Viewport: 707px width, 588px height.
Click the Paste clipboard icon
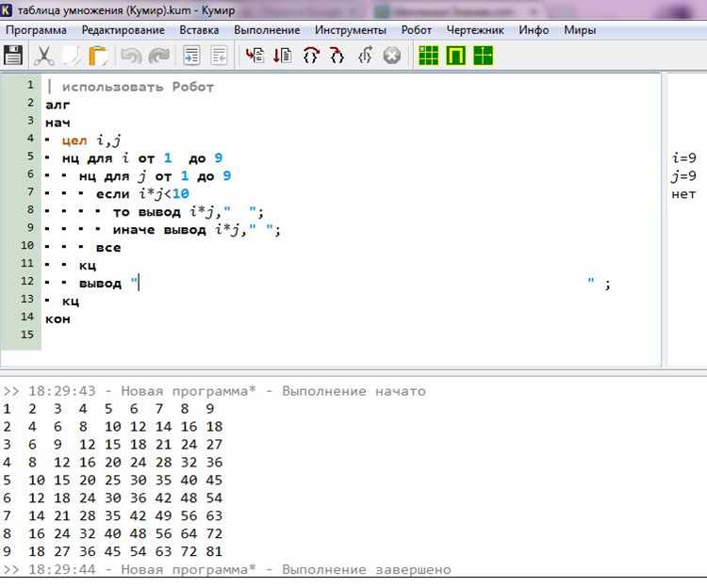pos(98,56)
